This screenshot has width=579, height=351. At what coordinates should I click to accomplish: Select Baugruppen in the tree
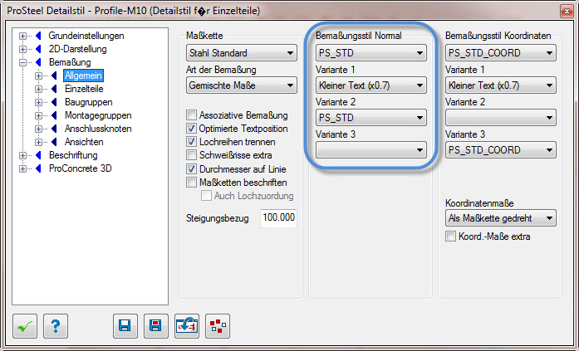[x=89, y=102]
